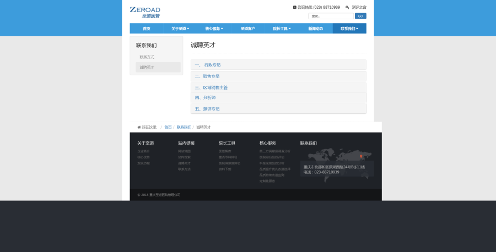
Task: Select 诚聘英才 in the left sidebar
Action: [x=158, y=67]
